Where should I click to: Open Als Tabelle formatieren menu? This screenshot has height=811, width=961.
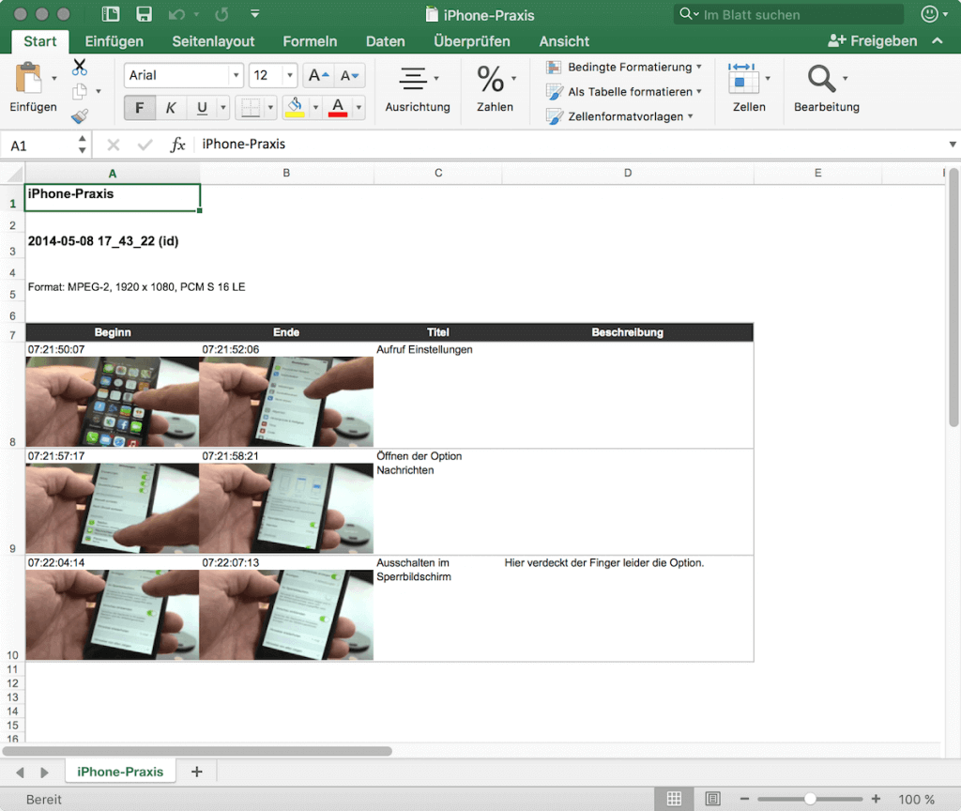coord(624,91)
